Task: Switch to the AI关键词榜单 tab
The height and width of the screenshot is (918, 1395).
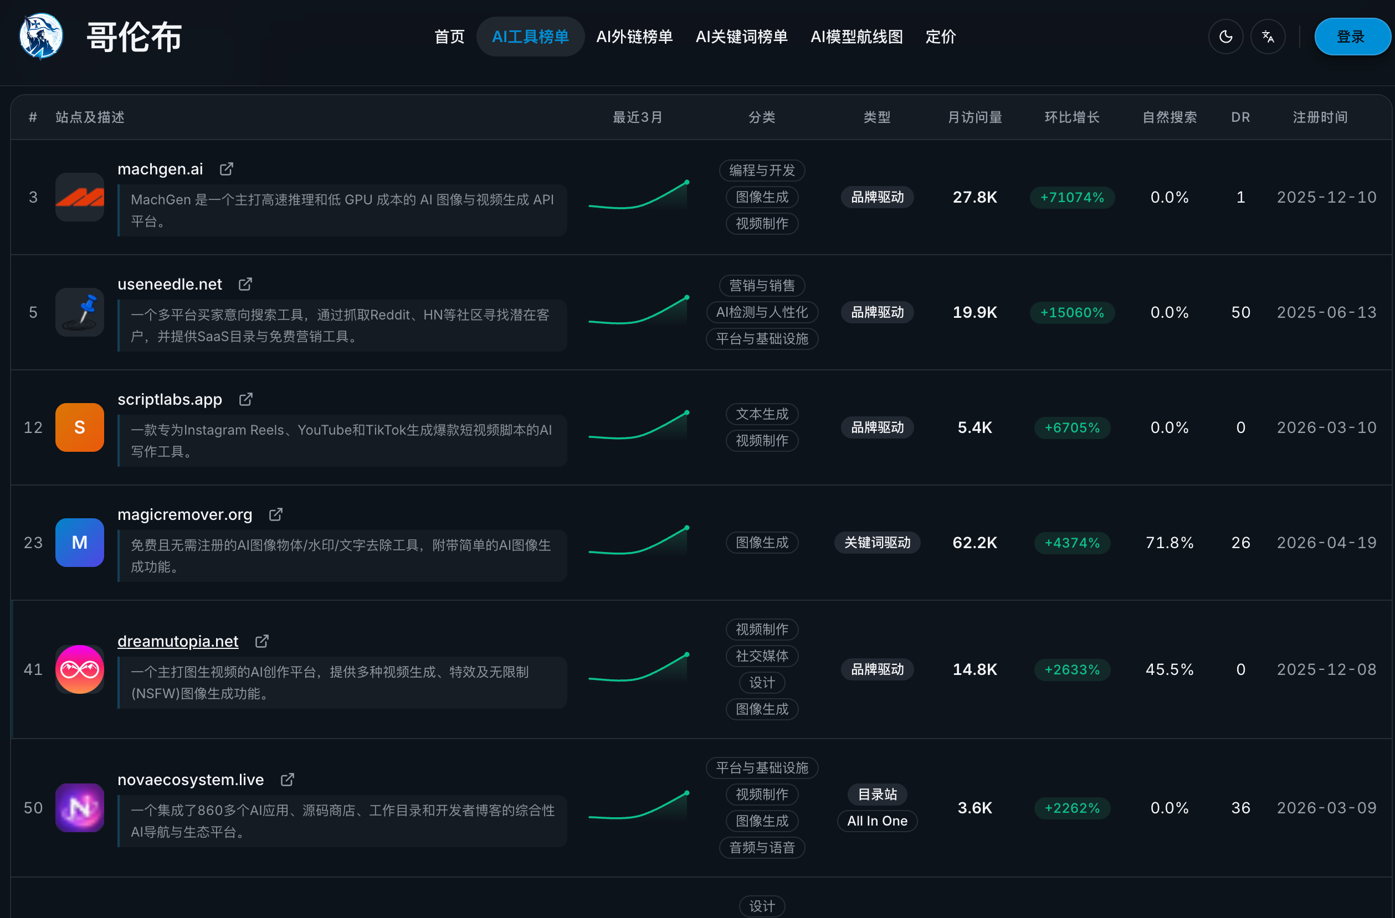Action: [741, 37]
